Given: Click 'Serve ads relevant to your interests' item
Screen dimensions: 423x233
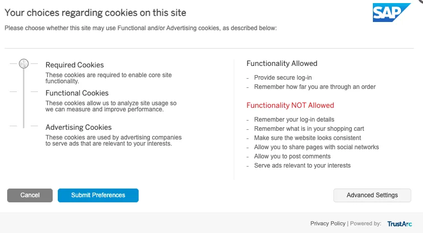Looking at the screenshot, I should (x=302, y=166).
